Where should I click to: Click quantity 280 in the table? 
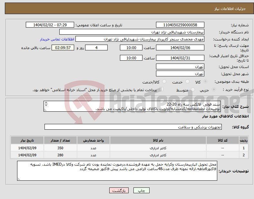pyautogui.click(x=60, y=155)
